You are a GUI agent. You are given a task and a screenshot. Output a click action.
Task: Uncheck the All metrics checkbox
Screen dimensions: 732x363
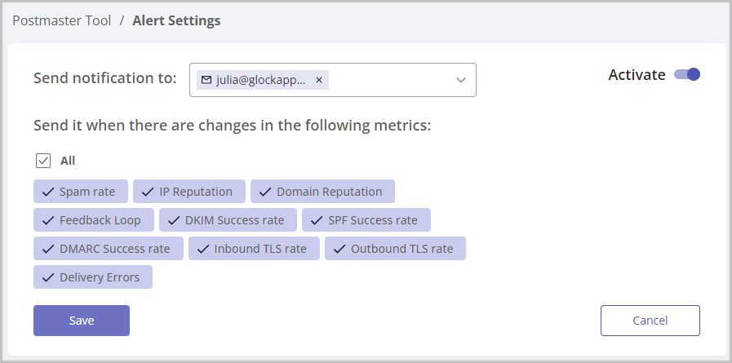click(43, 161)
